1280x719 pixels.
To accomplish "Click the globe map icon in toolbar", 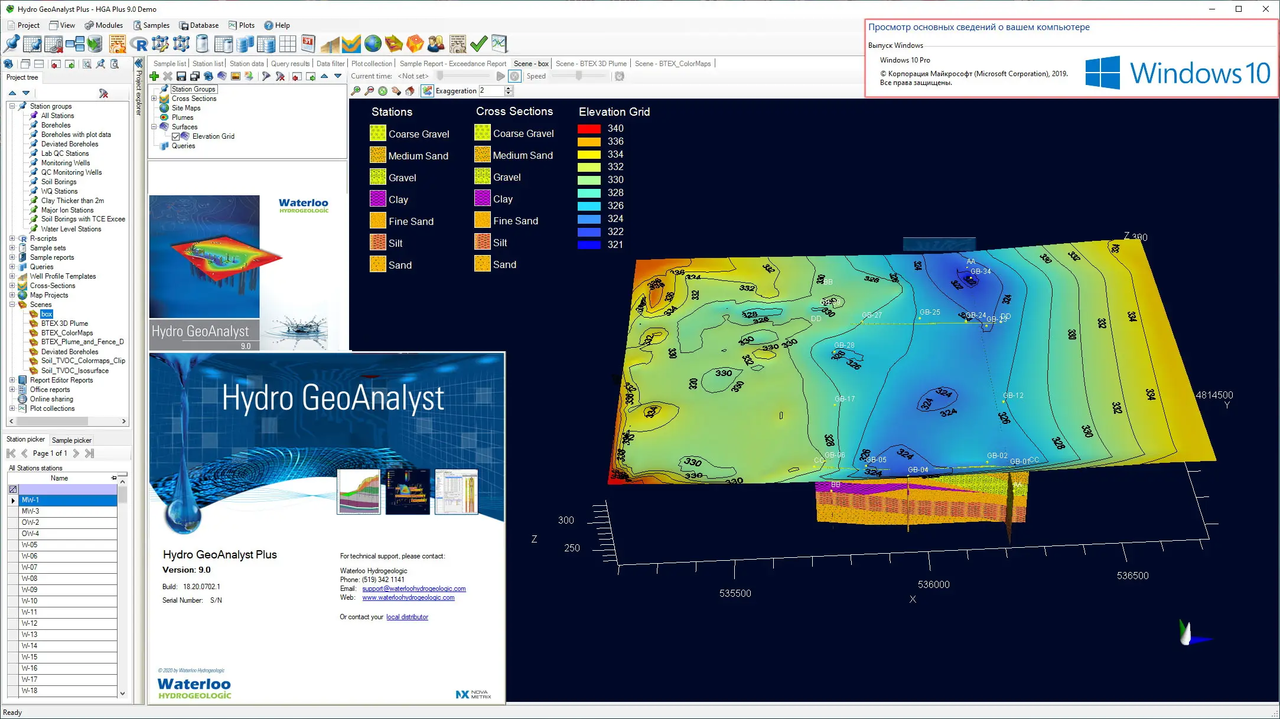I will (x=373, y=44).
